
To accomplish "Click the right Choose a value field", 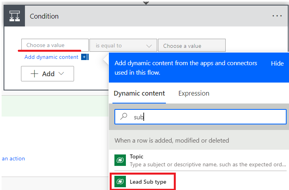I will [x=192, y=45].
